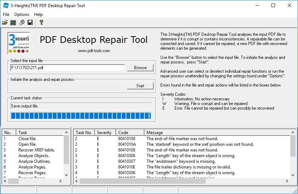Open the Options menu
The height and width of the screenshot is (194, 298).
22,15
